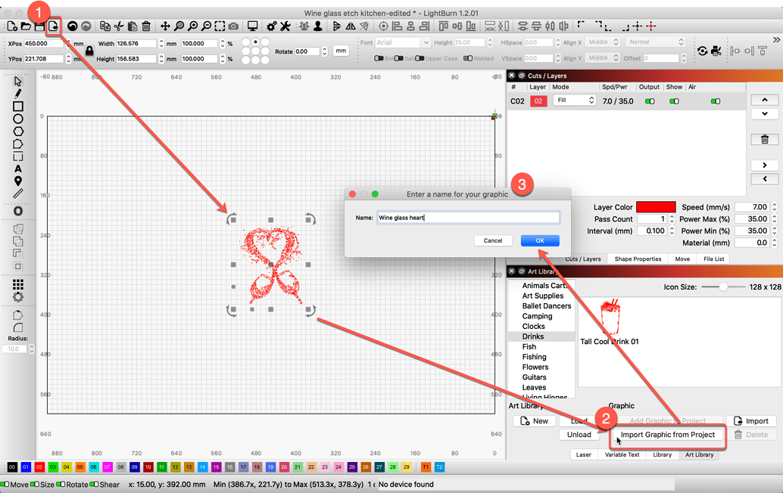Open a project with the folder icon
The width and height of the screenshot is (783, 493).
point(26,26)
